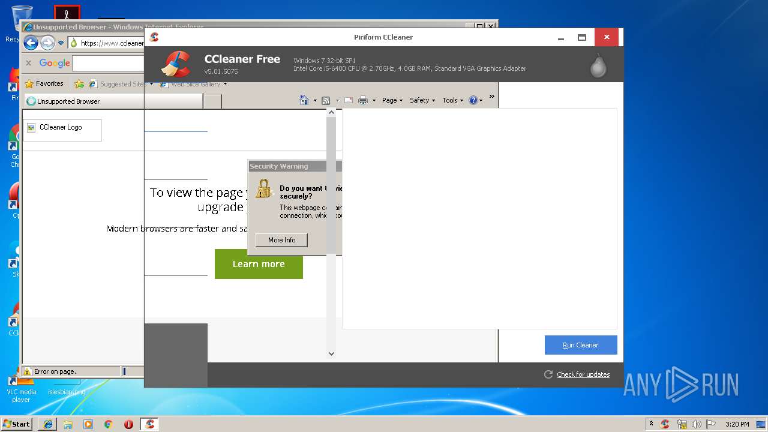Image resolution: width=768 pixels, height=432 pixels.
Task: Click the Run Cleaner button
Action: tap(581, 345)
